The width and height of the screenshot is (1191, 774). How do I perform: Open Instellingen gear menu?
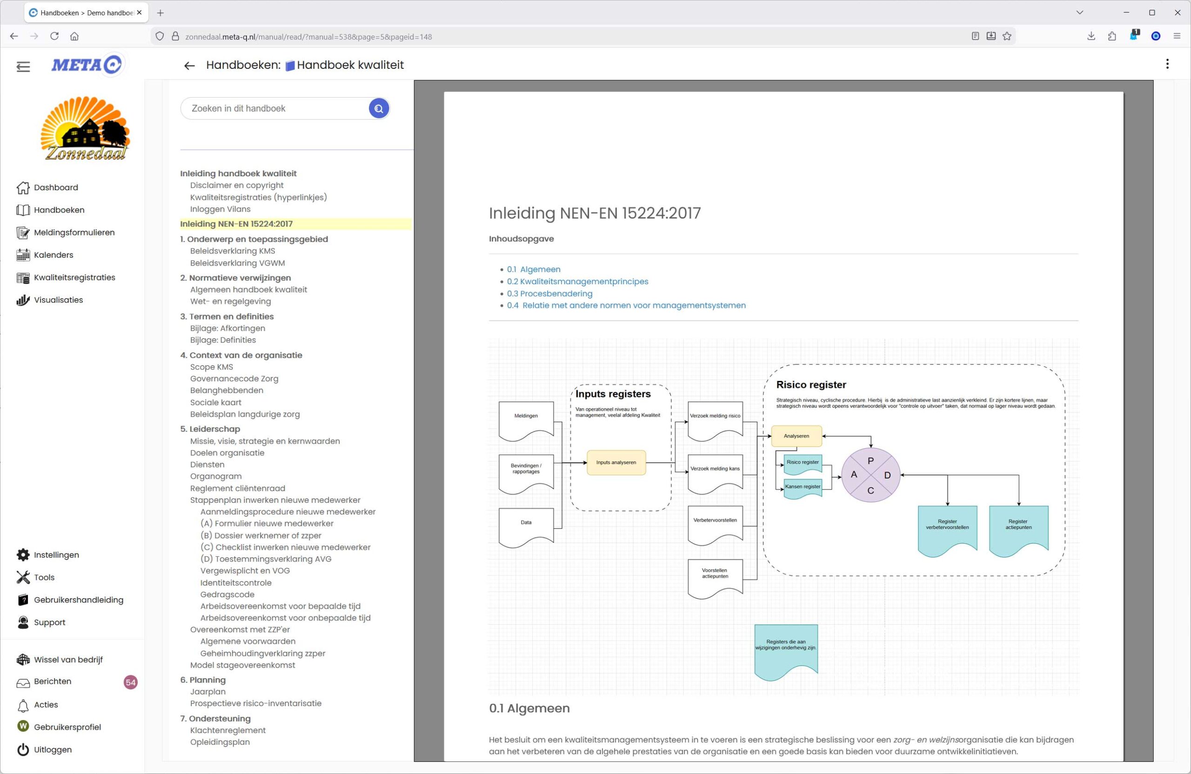pyautogui.click(x=23, y=555)
